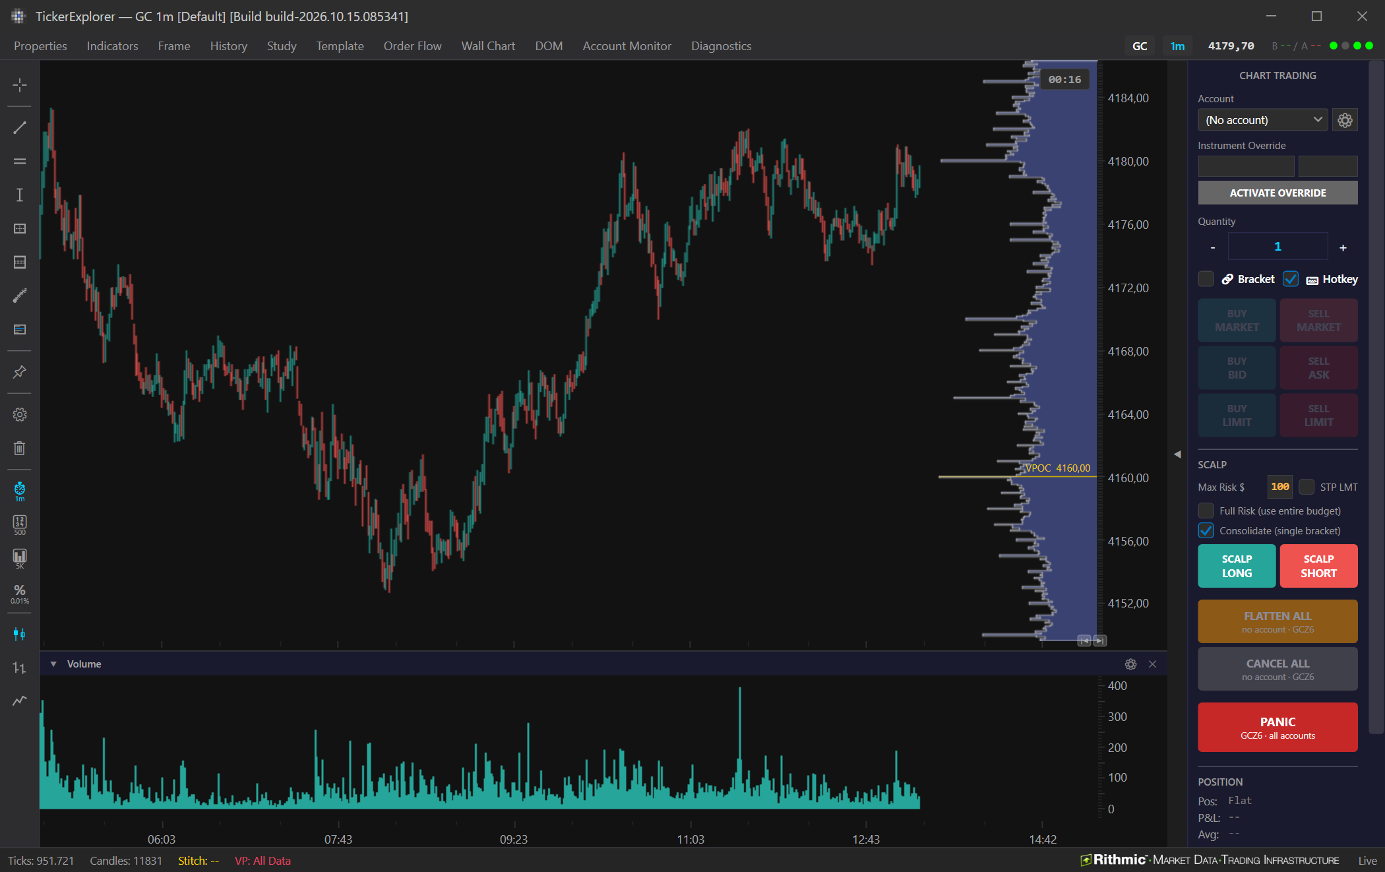Decrease quantity with minus button
The width and height of the screenshot is (1385, 872).
tap(1212, 247)
